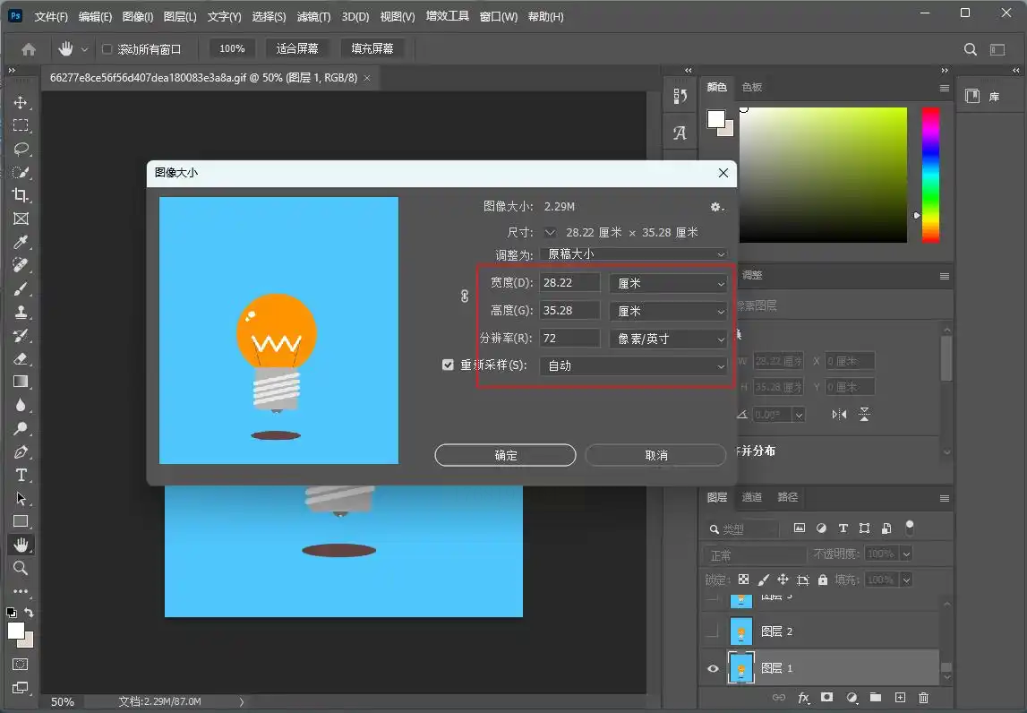Select the Lasso tool
Screen dimensions: 1027x713
coord(21,149)
